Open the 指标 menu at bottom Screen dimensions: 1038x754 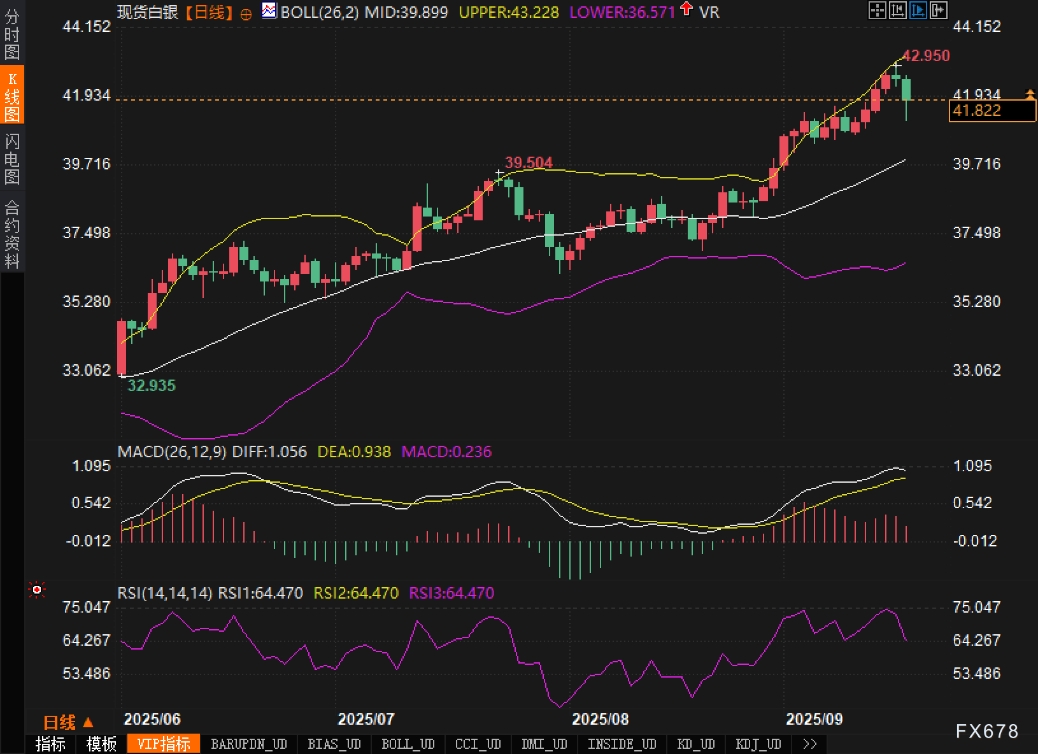(x=50, y=744)
